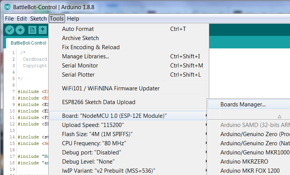This screenshot has height=175, width=290.
Task: Click the Copyright comment on line 3
Action: 35,66
